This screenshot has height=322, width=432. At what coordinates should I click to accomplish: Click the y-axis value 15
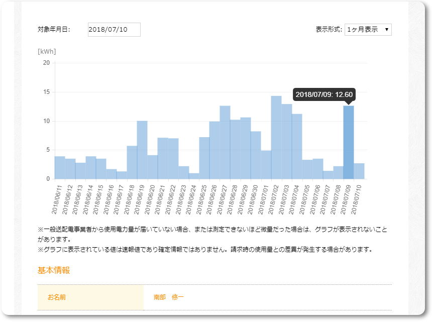47,92
